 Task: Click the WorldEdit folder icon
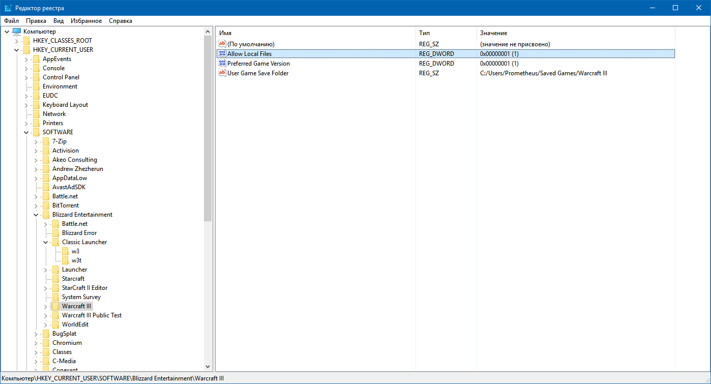point(55,324)
